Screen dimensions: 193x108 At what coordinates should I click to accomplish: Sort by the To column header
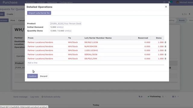[70, 38]
